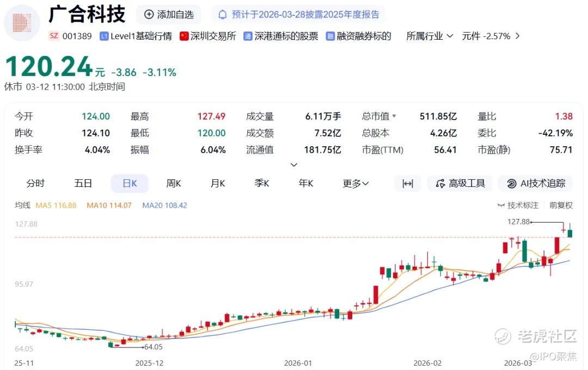Click the 振幅 value 6.04%
588x370 pixels.
213,149
